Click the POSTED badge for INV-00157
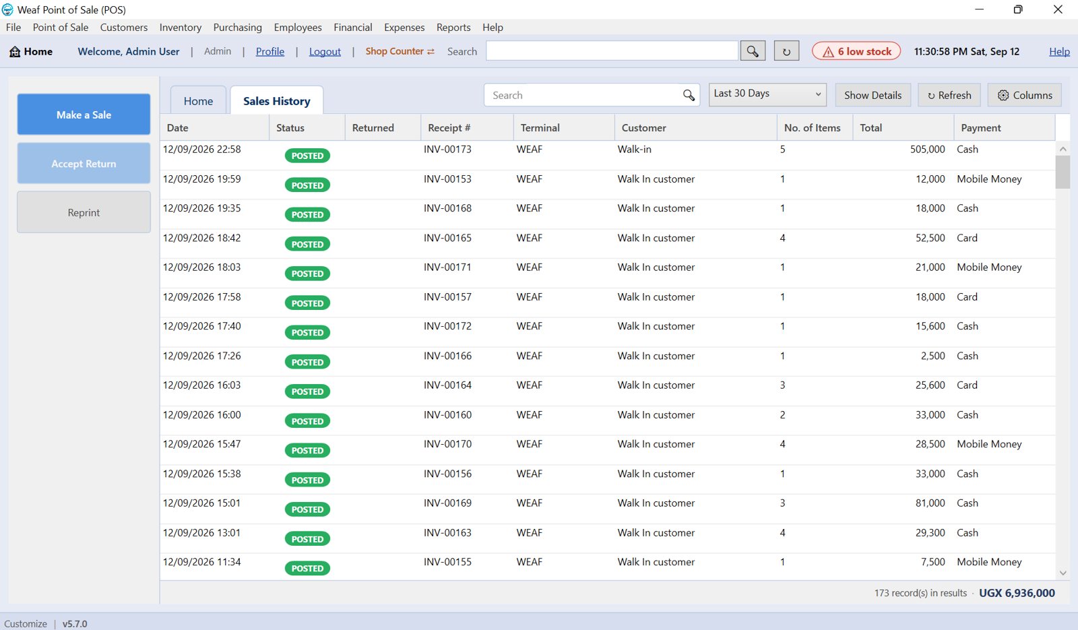Screen dimensions: 1078x630 coord(307,303)
